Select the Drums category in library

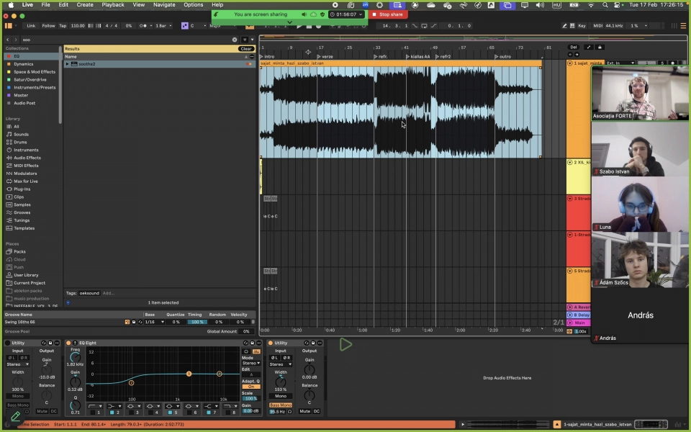click(x=20, y=142)
